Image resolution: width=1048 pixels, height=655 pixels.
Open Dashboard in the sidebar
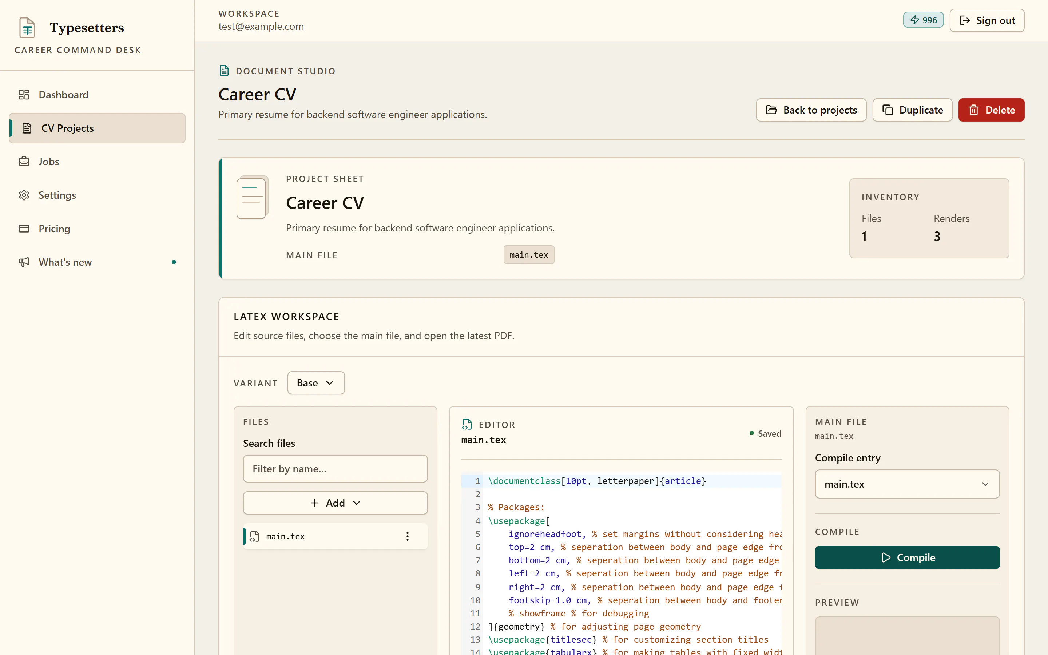[97, 95]
